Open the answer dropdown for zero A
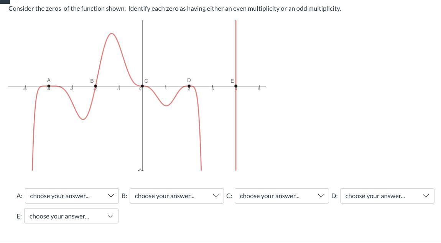 tap(71, 196)
